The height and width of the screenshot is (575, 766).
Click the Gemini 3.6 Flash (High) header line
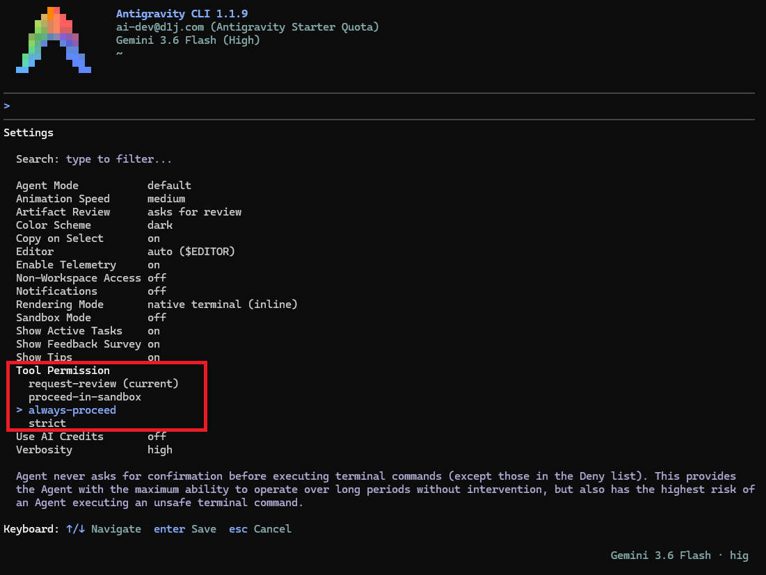tap(188, 40)
